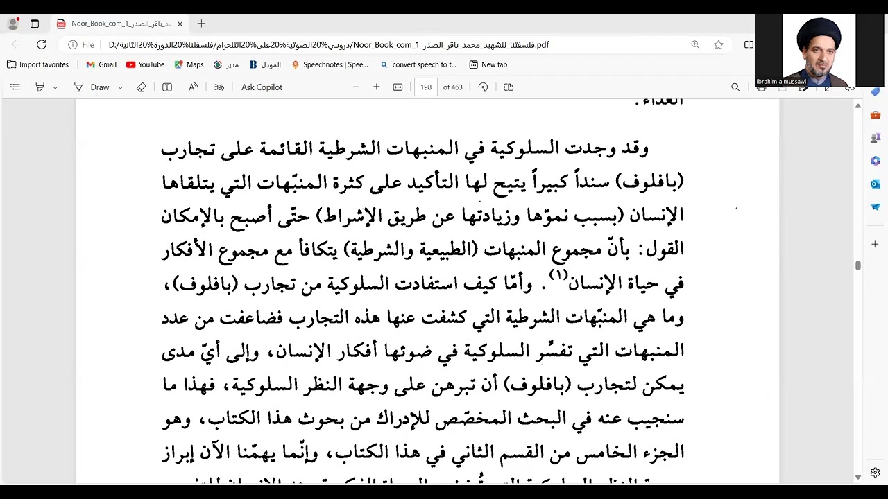Open the المودل bookmark

coord(265,64)
